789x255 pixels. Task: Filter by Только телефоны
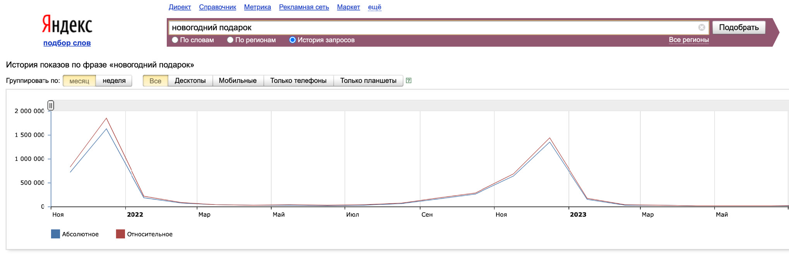[x=298, y=81]
